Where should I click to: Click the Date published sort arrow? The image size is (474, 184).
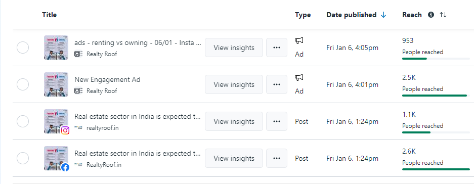(x=383, y=15)
